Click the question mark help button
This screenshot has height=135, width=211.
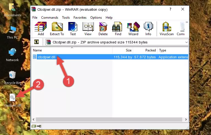click(170, 9)
